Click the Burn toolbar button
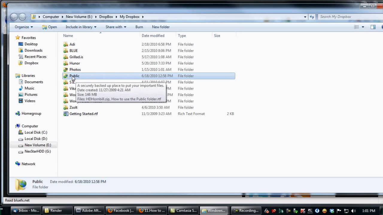Viewport: 383px width, 215px height. click(x=139, y=27)
